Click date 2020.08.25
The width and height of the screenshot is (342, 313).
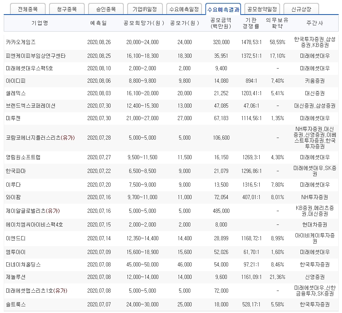(99, 56)
